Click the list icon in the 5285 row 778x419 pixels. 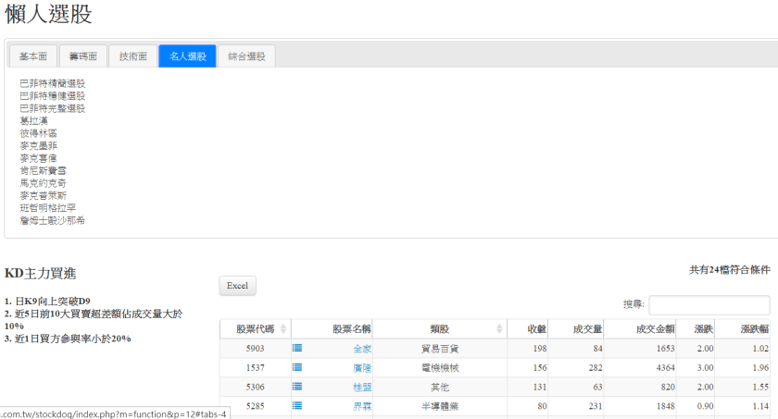point(297,405)
